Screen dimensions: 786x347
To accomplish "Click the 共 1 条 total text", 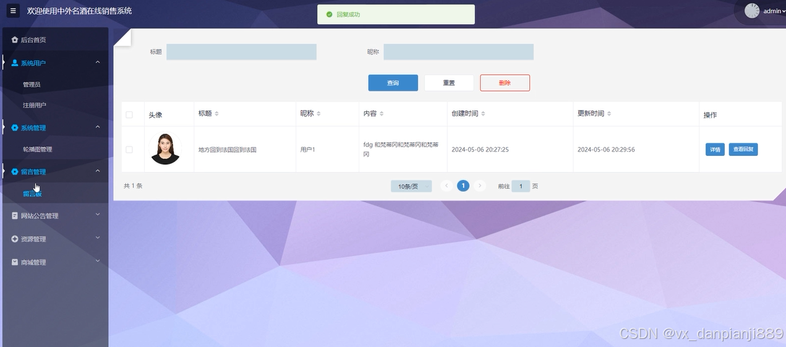I will pos(133,186).
